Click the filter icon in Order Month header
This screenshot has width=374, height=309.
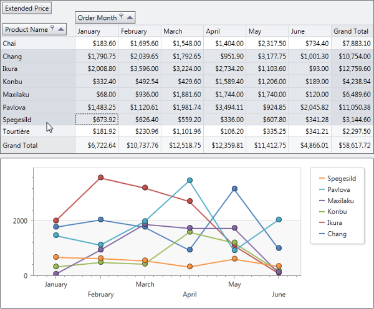122,17
